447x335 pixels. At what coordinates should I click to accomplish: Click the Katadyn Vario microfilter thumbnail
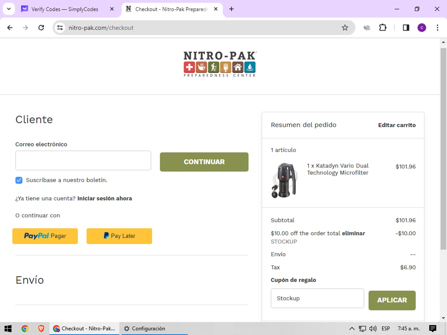point(284,180)
